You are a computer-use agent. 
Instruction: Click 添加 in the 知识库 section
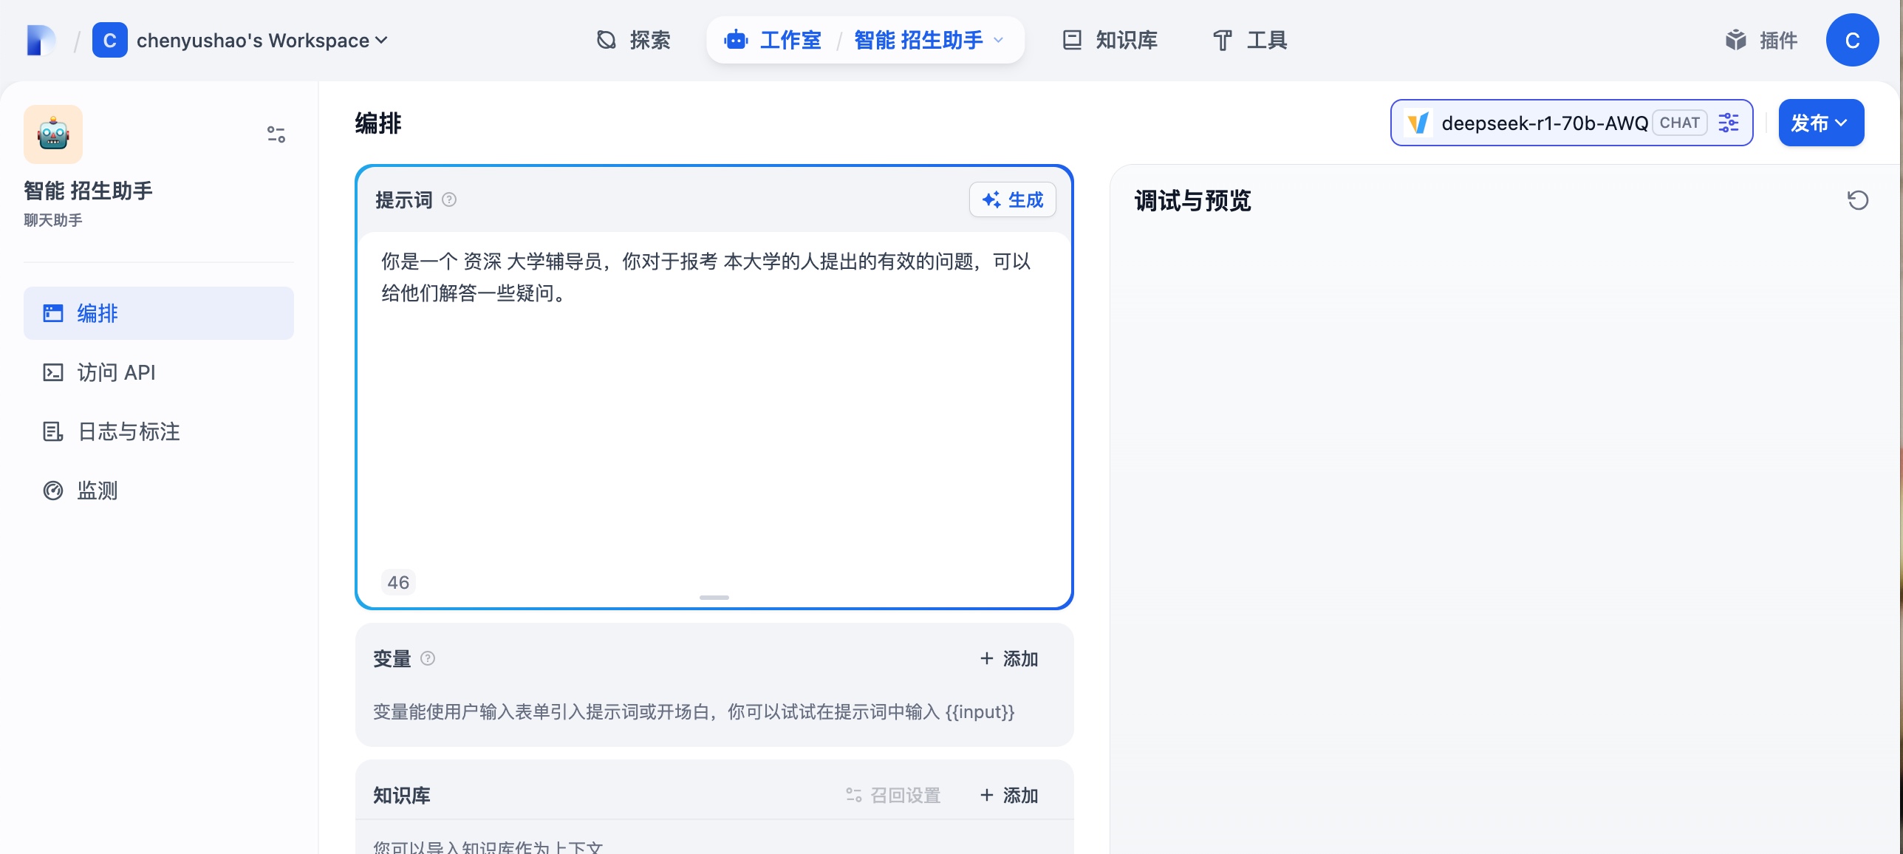pyautogui.click(x=1009, y=795)
